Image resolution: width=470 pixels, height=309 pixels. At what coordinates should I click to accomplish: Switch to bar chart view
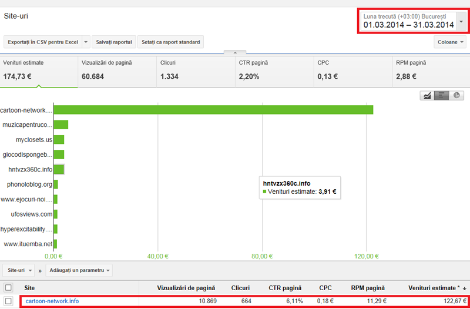[x=441, y=96]
